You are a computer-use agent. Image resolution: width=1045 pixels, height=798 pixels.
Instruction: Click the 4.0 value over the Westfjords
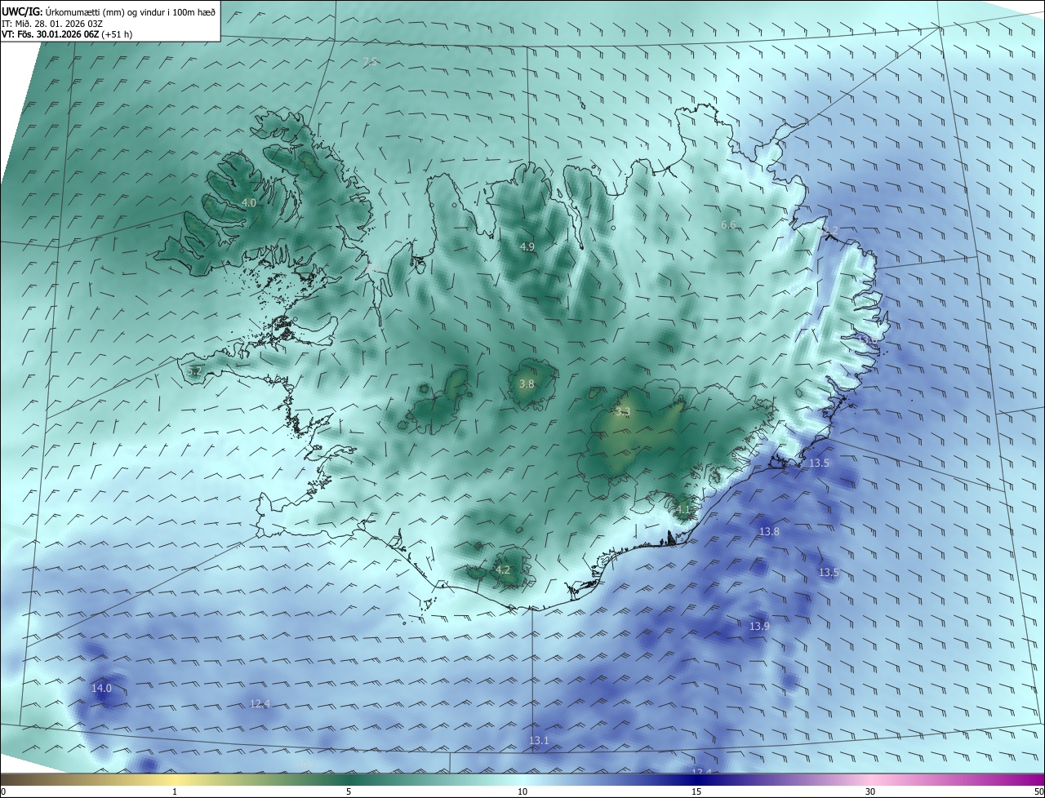click(249, 202)
